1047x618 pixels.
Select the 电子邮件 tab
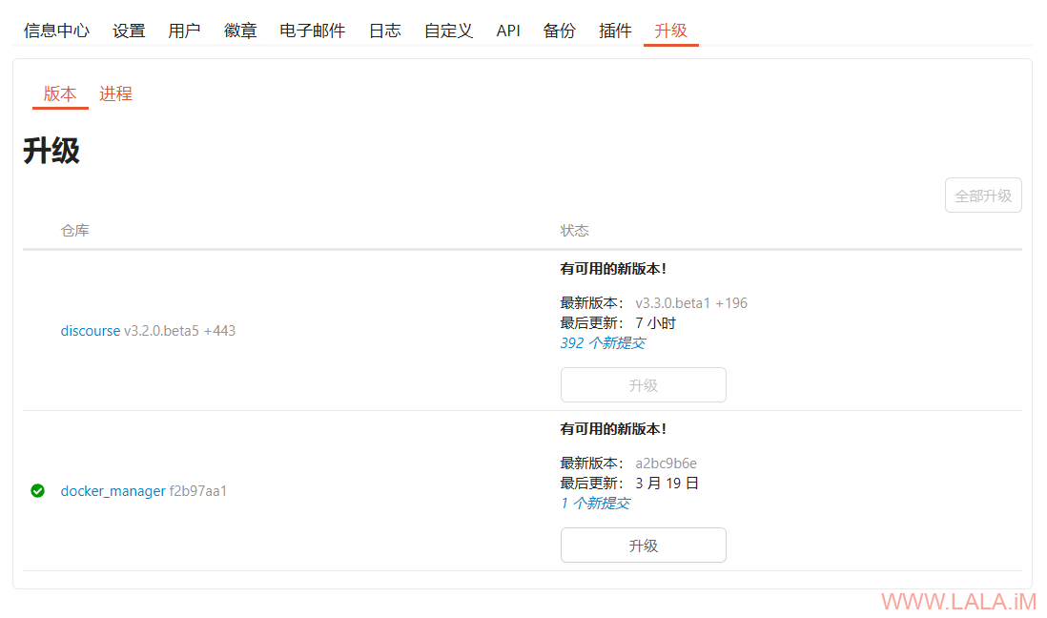(x=313, y=31)
